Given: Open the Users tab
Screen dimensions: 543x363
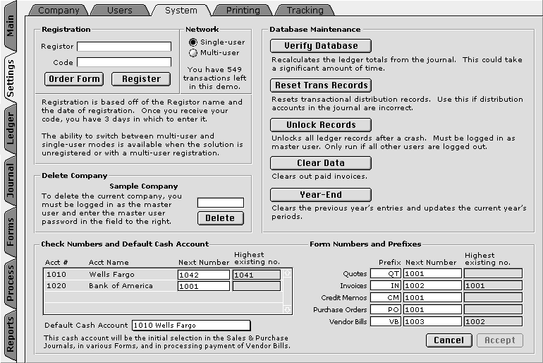Looking at the screenshot, I should pyautogui.click(x=119, y=10).
